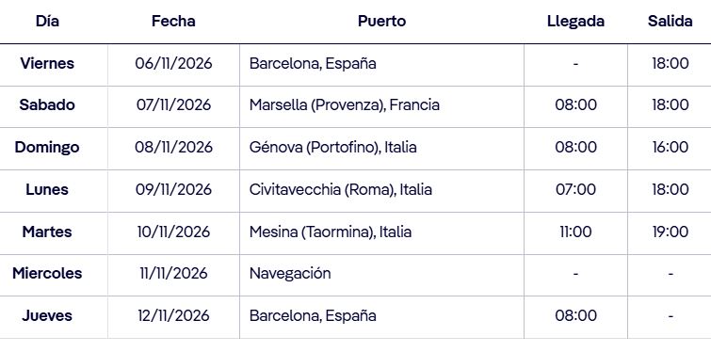This screenshot has height=352, width=711.
Task: Click Marsella (Provenza), Francia port
Action: (x=344, y=105)
